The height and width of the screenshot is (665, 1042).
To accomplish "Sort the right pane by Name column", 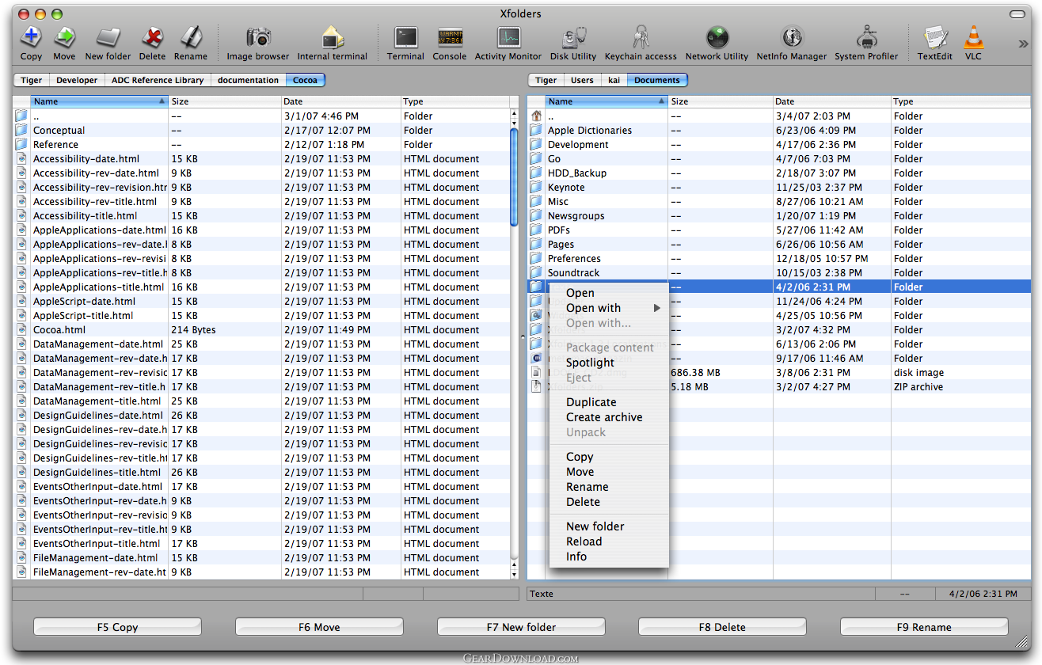I will point(607,101).
